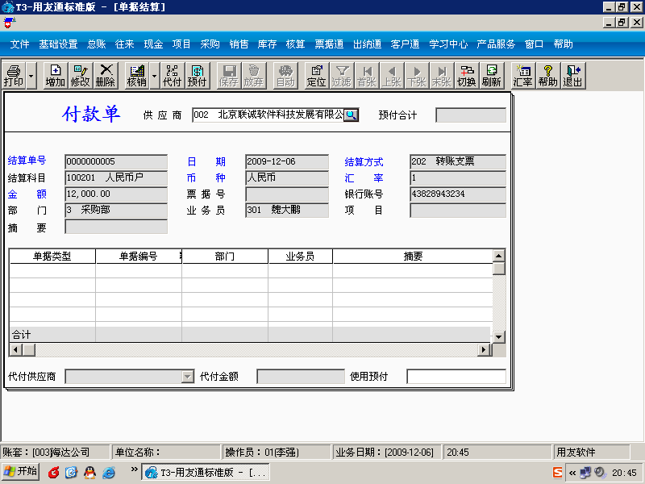Image resolution: width=645 pixels, height=484 pixels.
Task: Click the 汇率 (Exchange rate) toolbar icon
Action: (x=522, y=76)
